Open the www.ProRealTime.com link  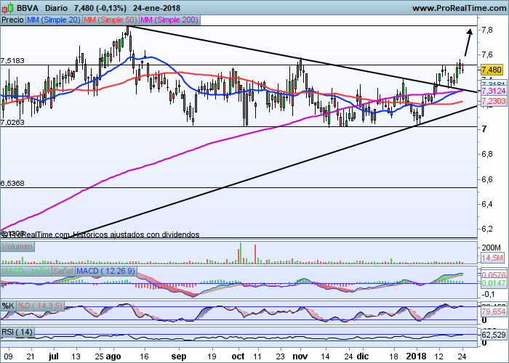[458, 8]
